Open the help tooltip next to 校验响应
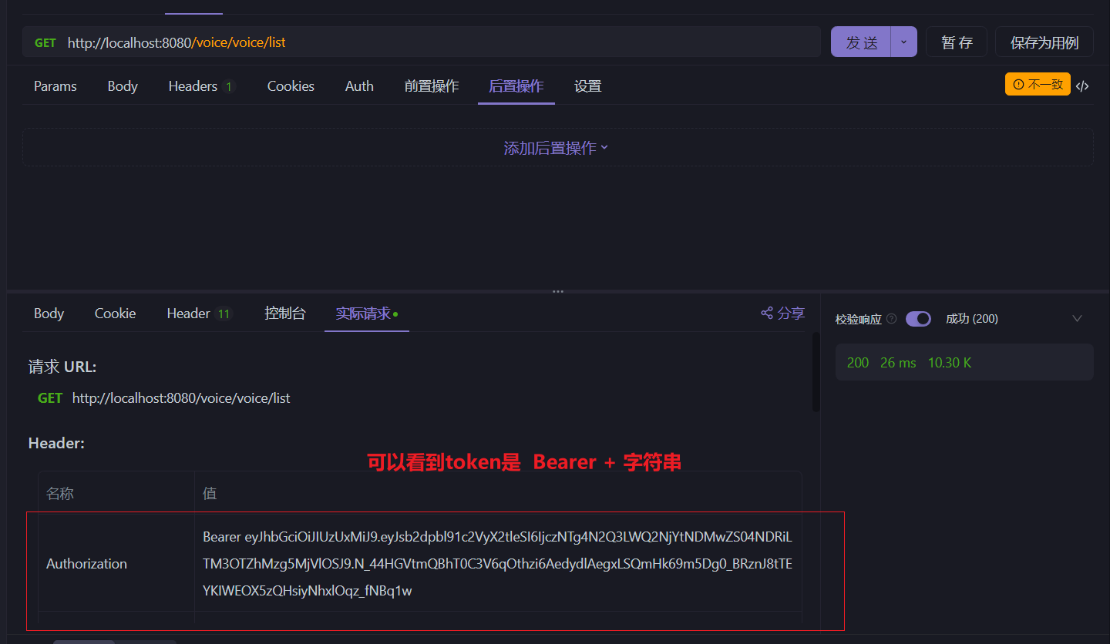 892,318
